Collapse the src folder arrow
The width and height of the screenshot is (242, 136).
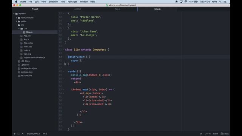[x=16, y=25]
